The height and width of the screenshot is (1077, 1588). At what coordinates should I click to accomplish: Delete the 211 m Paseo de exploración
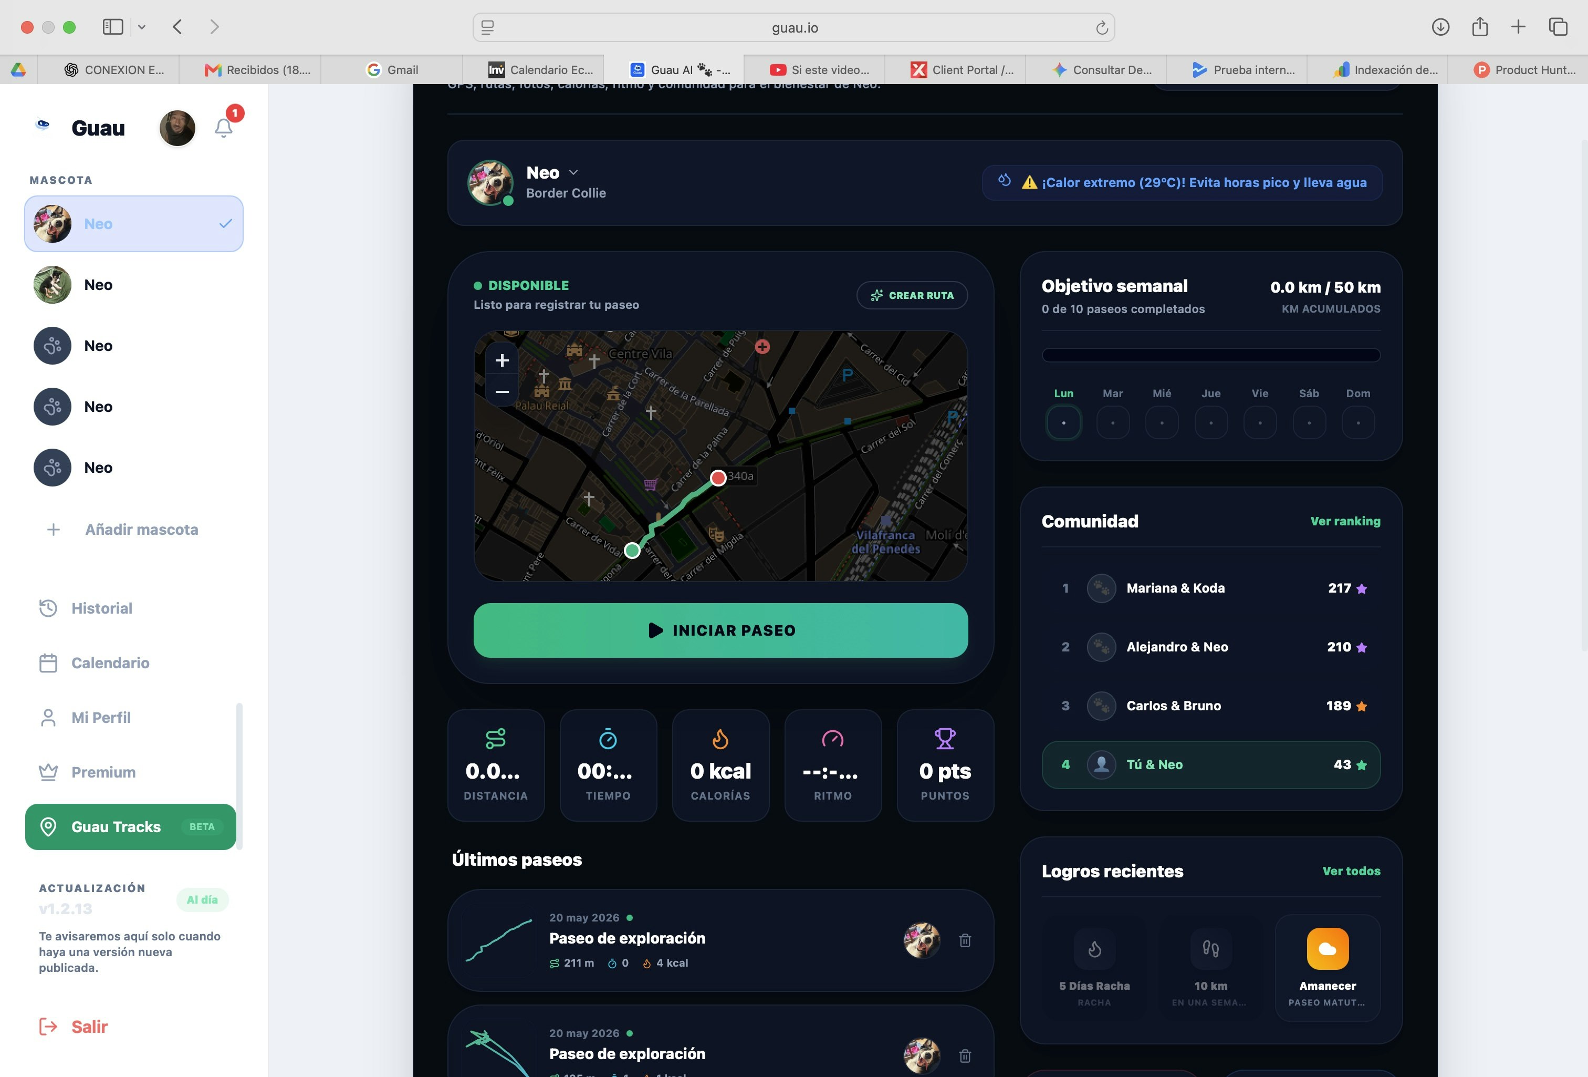(x=965, y=941)
